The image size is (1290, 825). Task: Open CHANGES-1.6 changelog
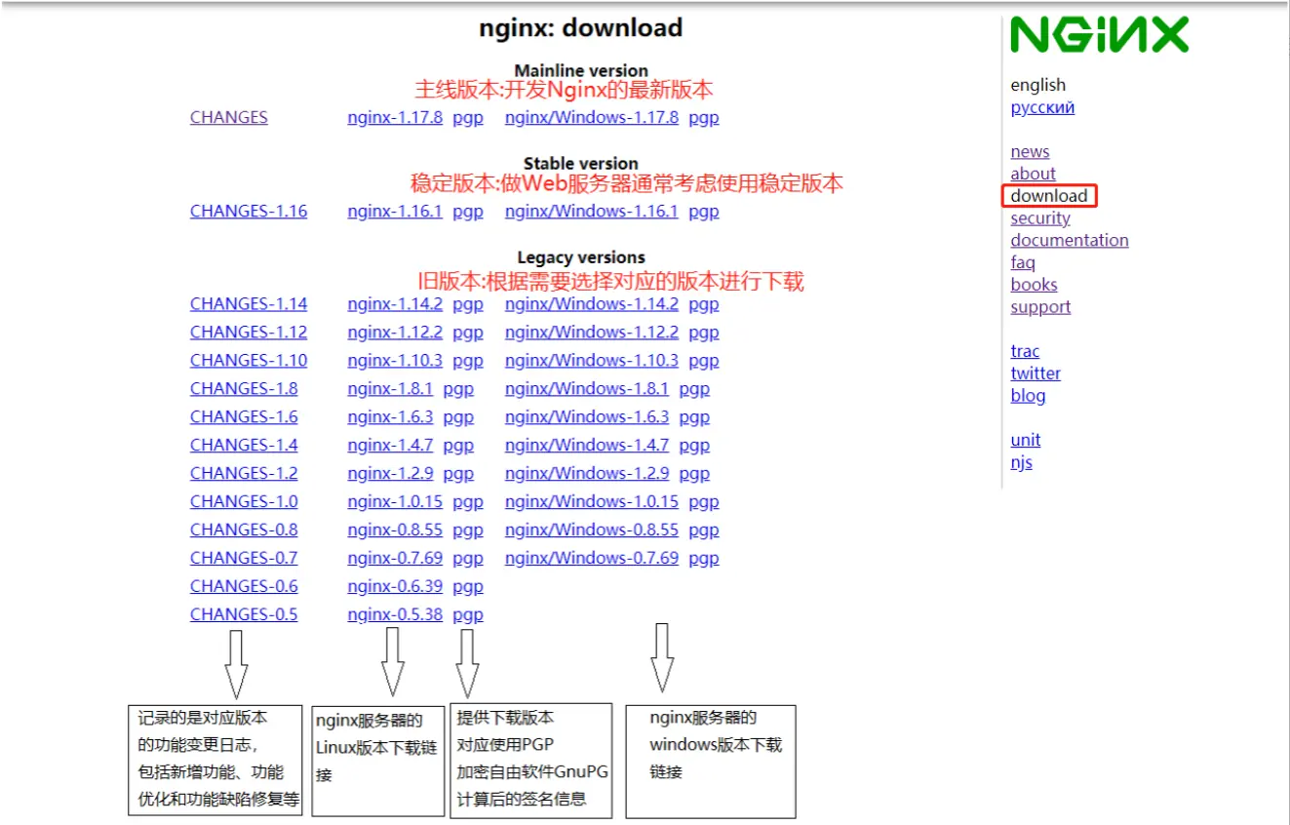(244, 416)
